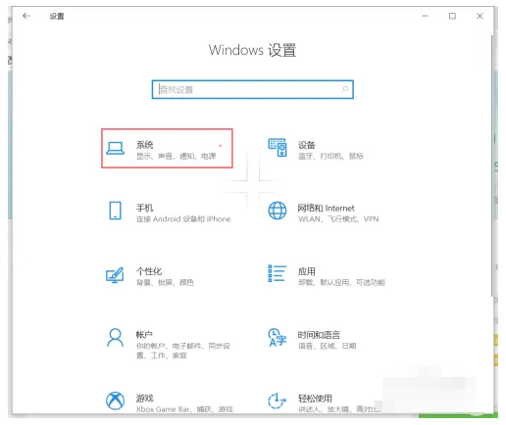506x425 pixels.
Task: Click WLAN、飞行模式、VPN description text
Action: (x=338, y=219)
